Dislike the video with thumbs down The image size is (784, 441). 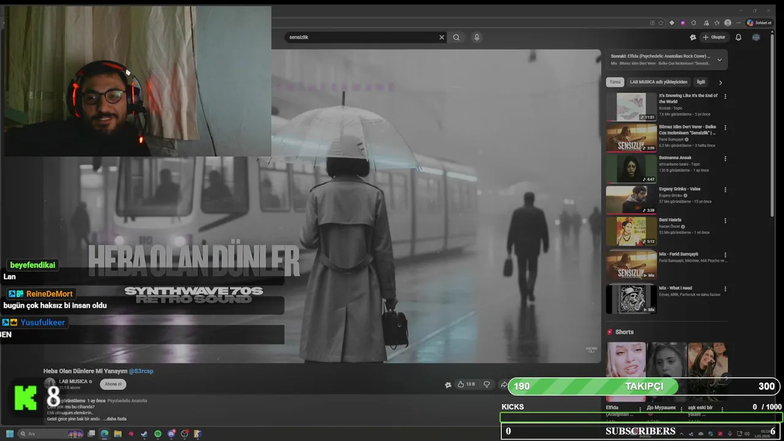pos(487,384)
